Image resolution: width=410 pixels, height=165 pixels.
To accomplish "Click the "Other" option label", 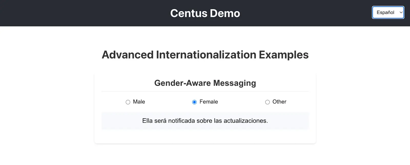I will 279,102.
